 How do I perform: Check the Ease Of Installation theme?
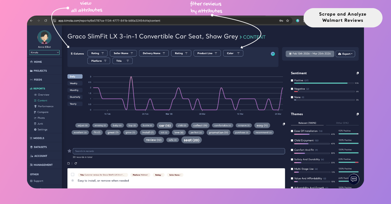click(292, 131)
